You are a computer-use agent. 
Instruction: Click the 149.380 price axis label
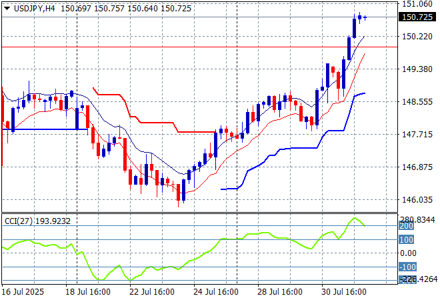(x=417, y=69)
